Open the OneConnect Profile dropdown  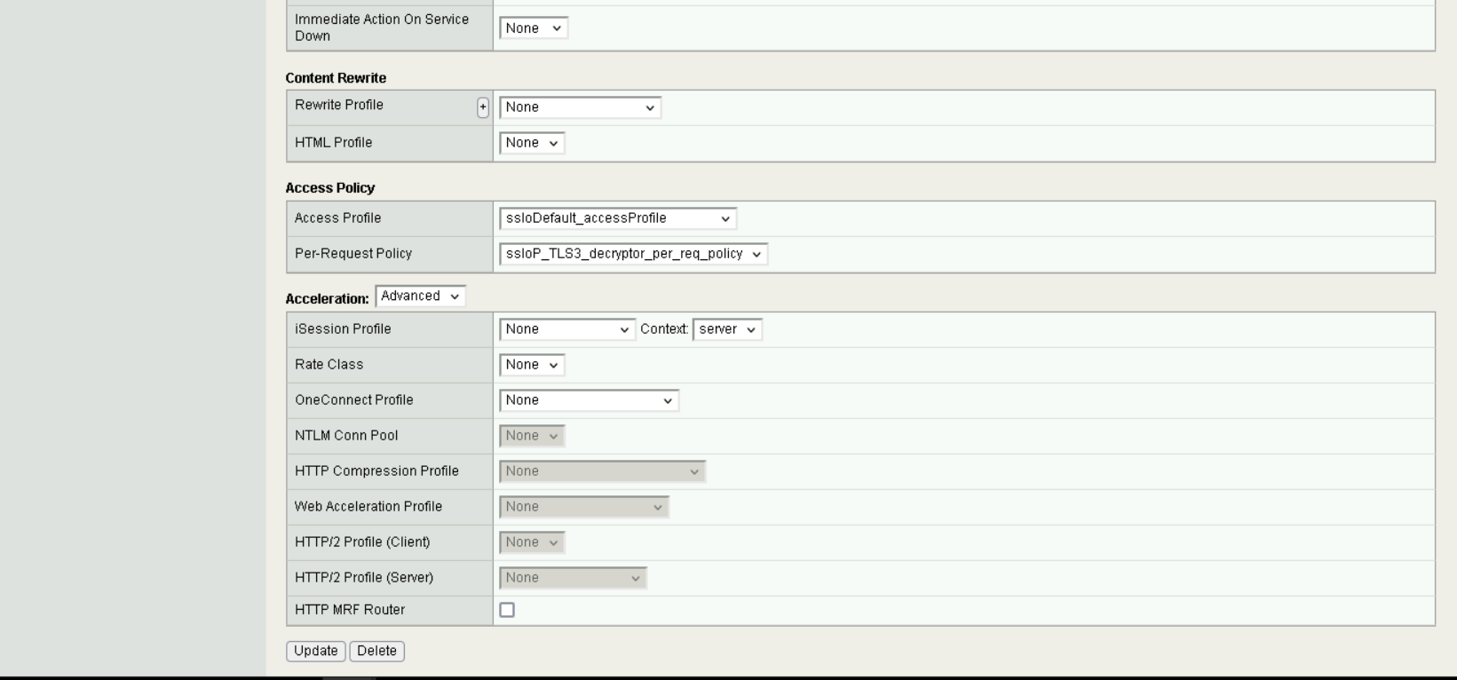coord(589,400)
